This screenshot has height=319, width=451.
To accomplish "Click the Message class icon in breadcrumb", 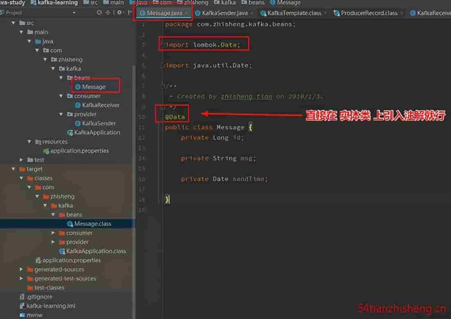I will 273,2.
